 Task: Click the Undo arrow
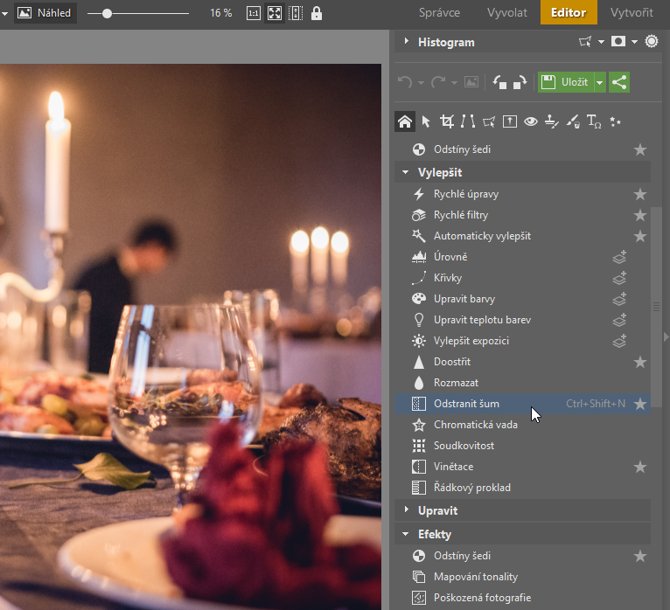(405, 82)
